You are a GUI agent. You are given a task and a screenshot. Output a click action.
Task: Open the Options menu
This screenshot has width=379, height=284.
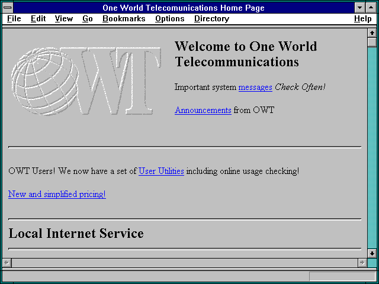(170, 18)
